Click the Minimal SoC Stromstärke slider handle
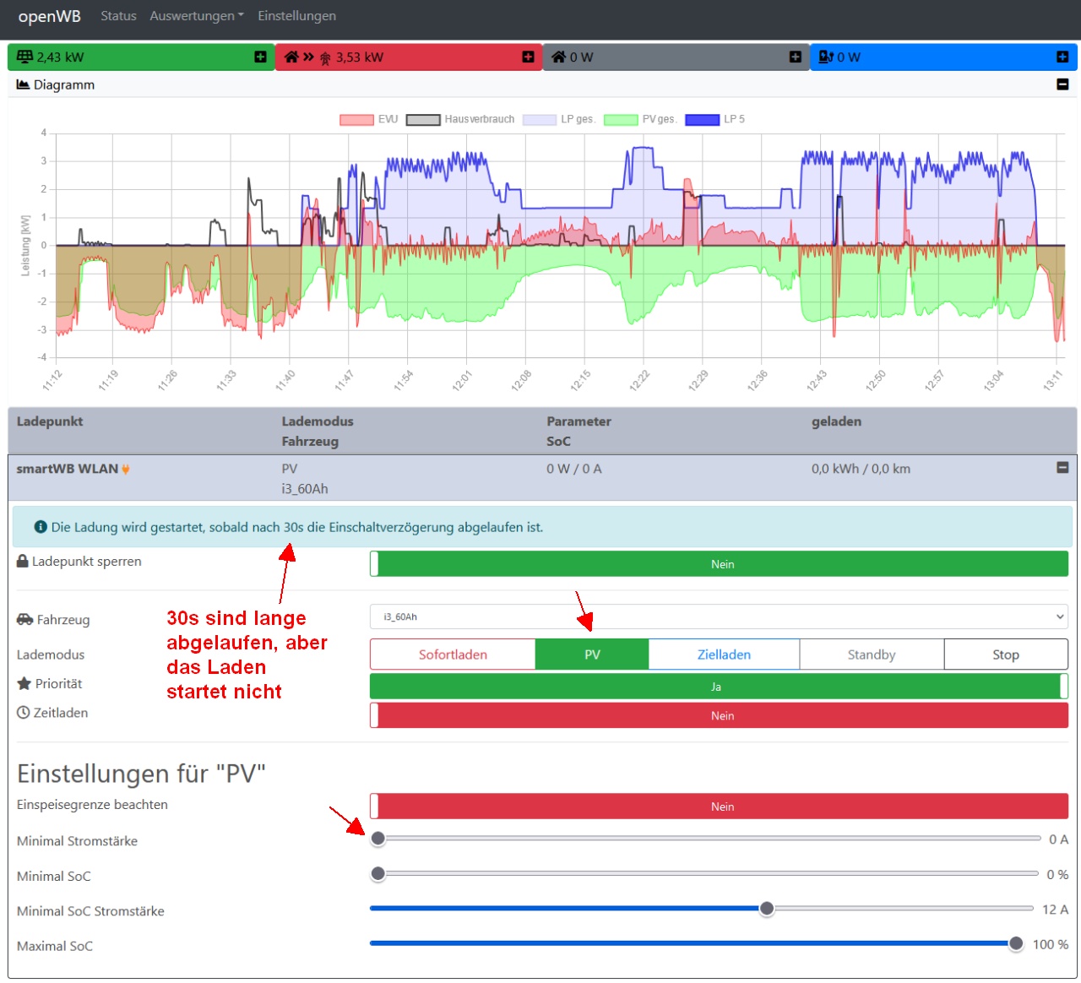Screen dimensions: 1081x983 click(767, 909)
